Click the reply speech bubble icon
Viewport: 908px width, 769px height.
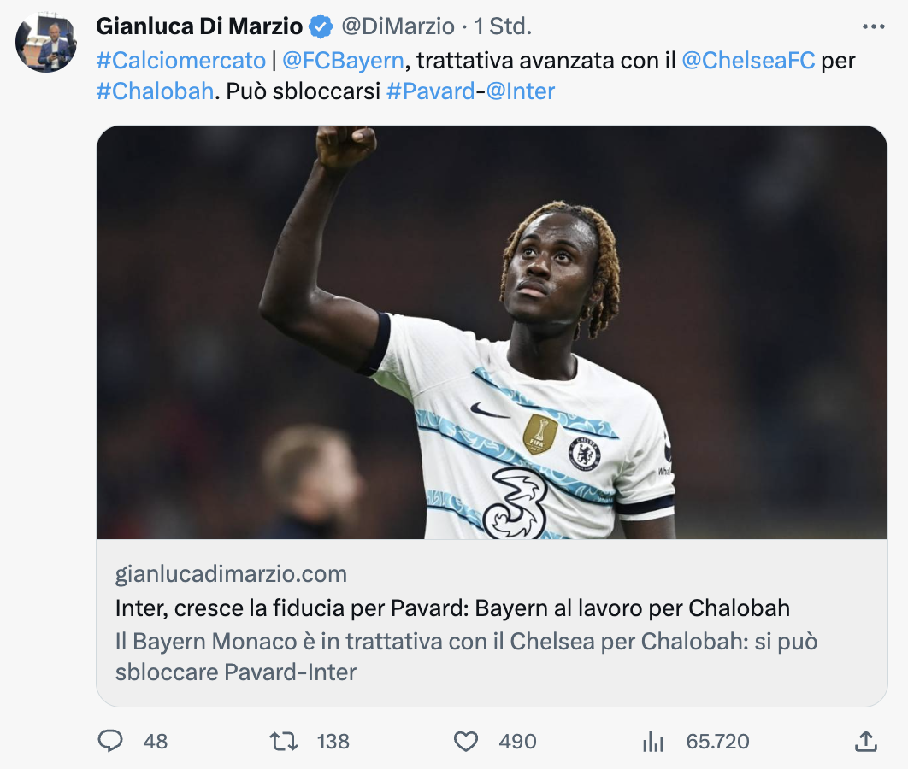110,741
